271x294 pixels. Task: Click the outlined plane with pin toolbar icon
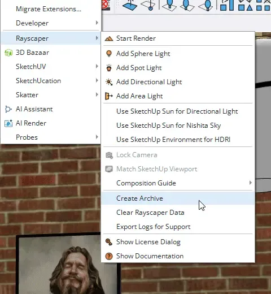point(148,5)
